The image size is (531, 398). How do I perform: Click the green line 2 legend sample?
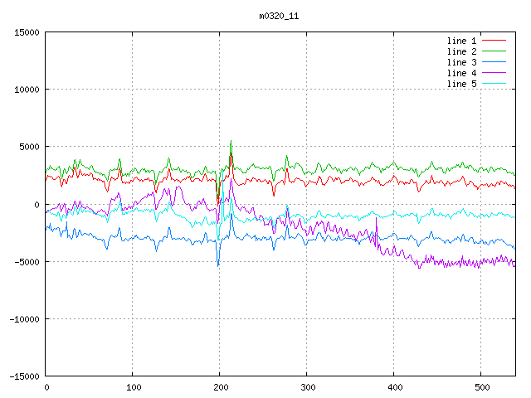(x=494, y=51)
